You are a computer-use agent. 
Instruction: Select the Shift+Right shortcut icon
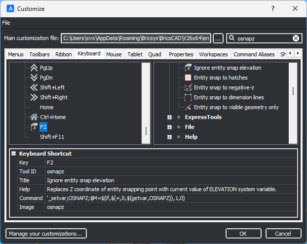pyautogui.click(x=34, y=97)
